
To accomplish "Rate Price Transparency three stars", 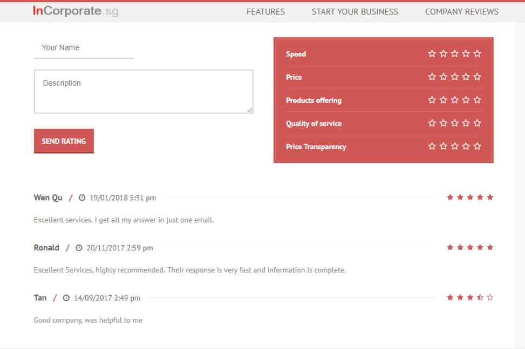I will (x=455, y=146).
